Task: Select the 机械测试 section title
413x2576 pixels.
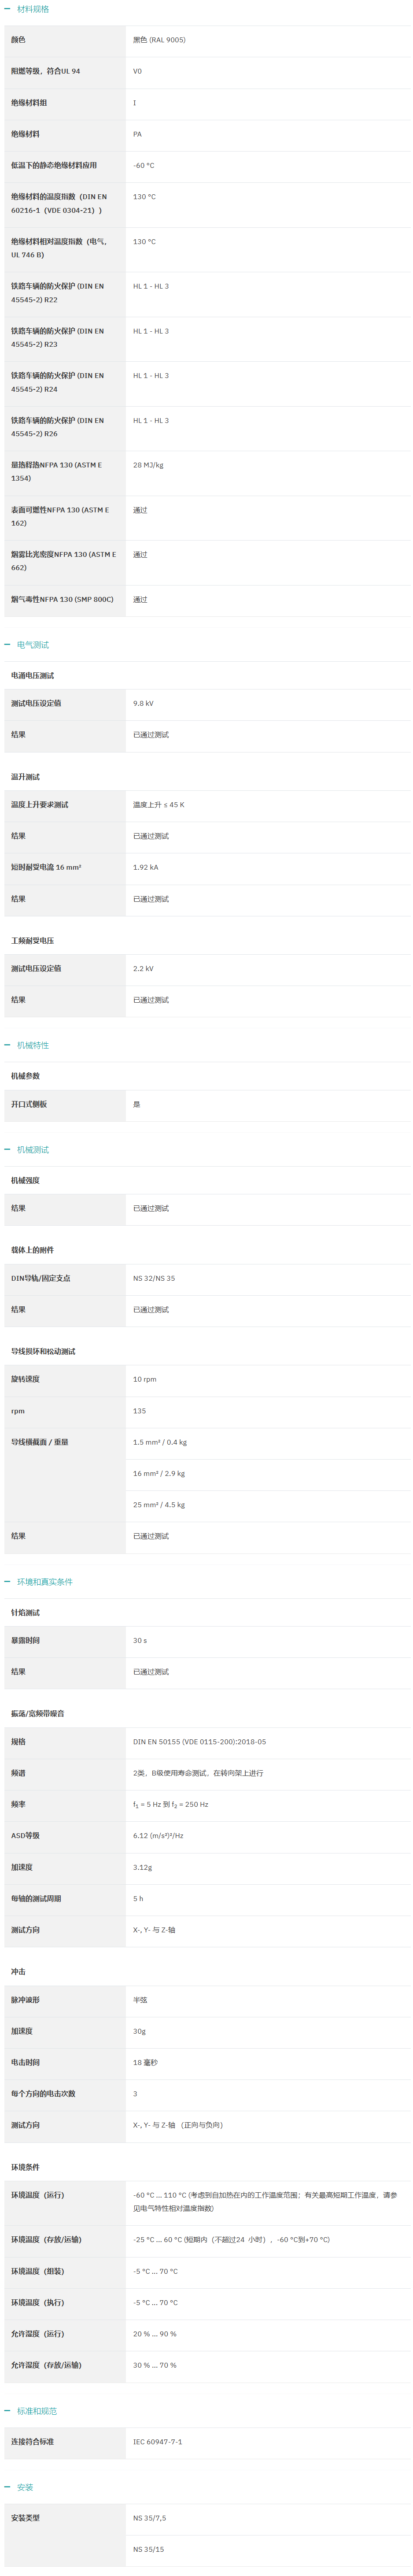Action: 33,1149
